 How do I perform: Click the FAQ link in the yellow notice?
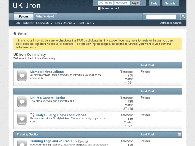(80, 40)
